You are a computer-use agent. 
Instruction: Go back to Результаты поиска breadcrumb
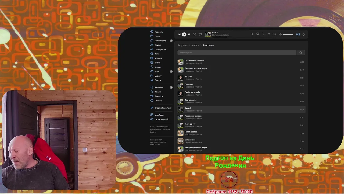[x=188, y=46]
